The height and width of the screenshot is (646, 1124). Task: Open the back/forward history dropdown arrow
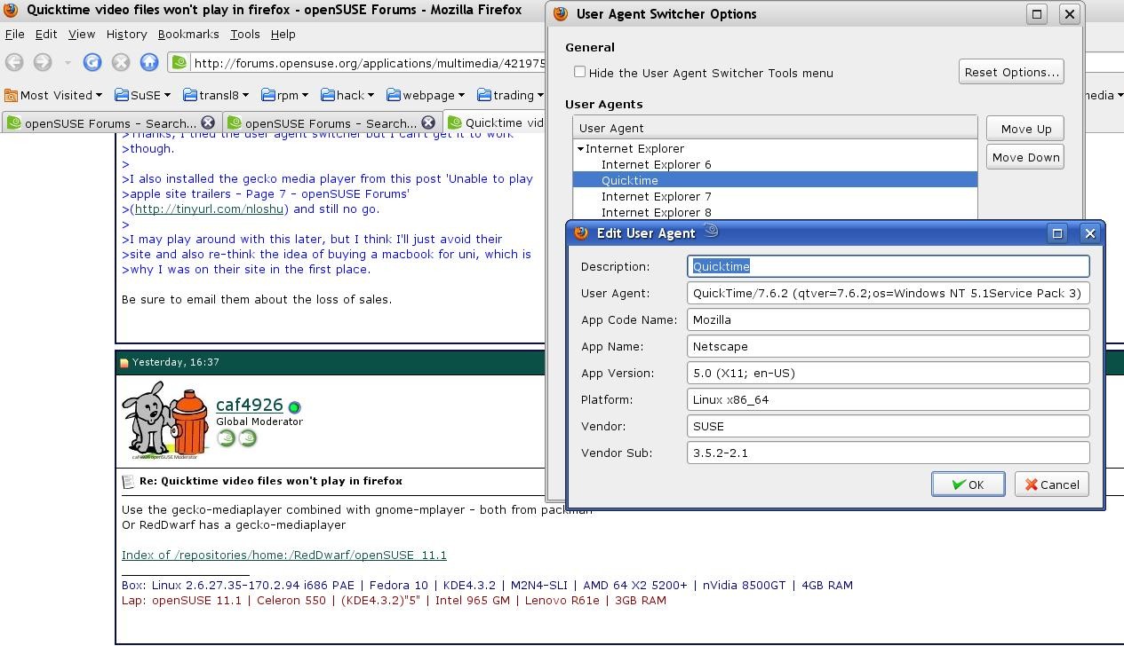68,62
